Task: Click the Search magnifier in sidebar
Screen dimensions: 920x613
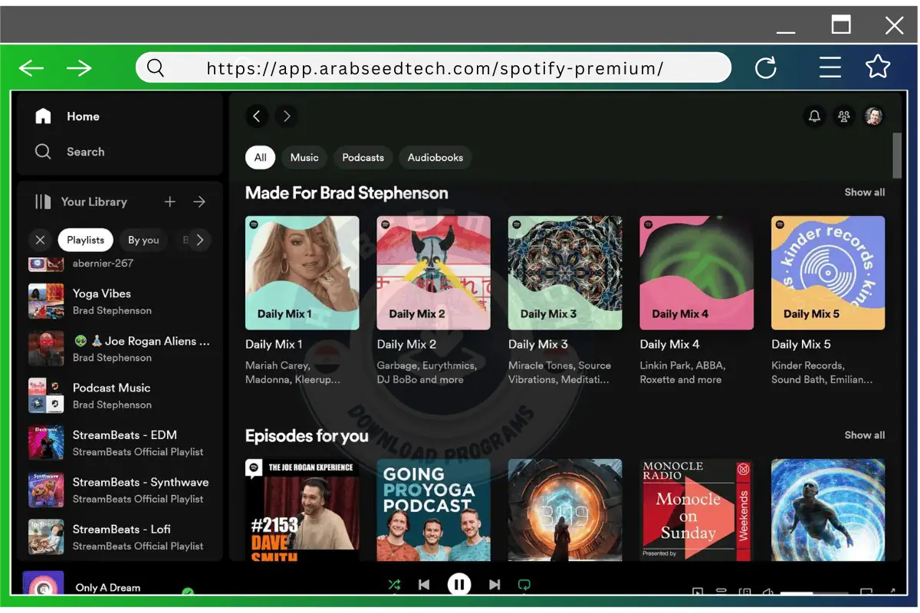Action: pos(44,152)
